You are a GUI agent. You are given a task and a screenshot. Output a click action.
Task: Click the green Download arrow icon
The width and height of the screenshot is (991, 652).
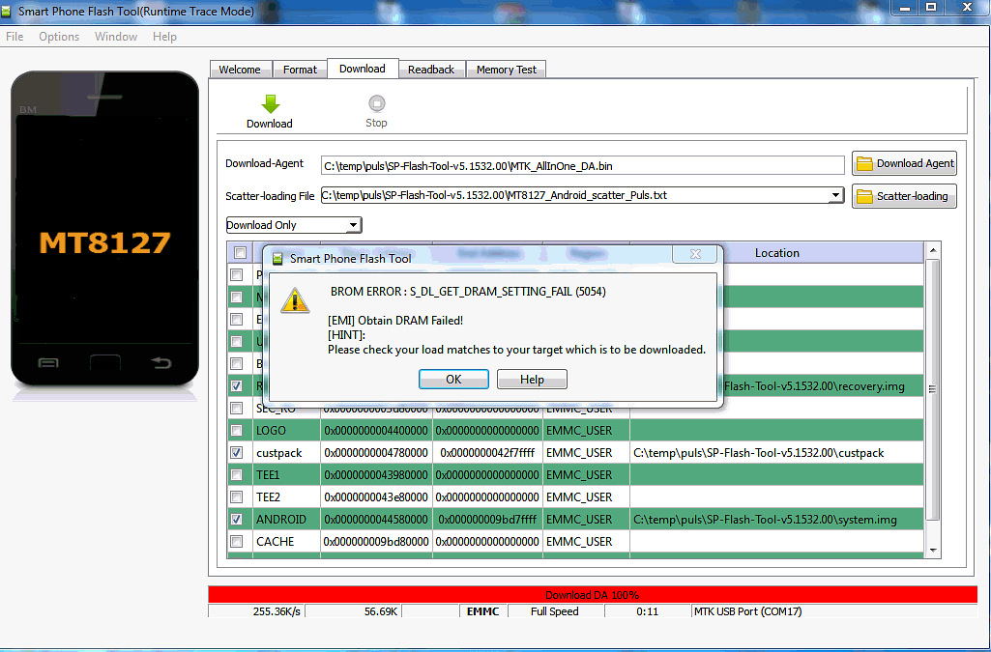click(270, 103)
